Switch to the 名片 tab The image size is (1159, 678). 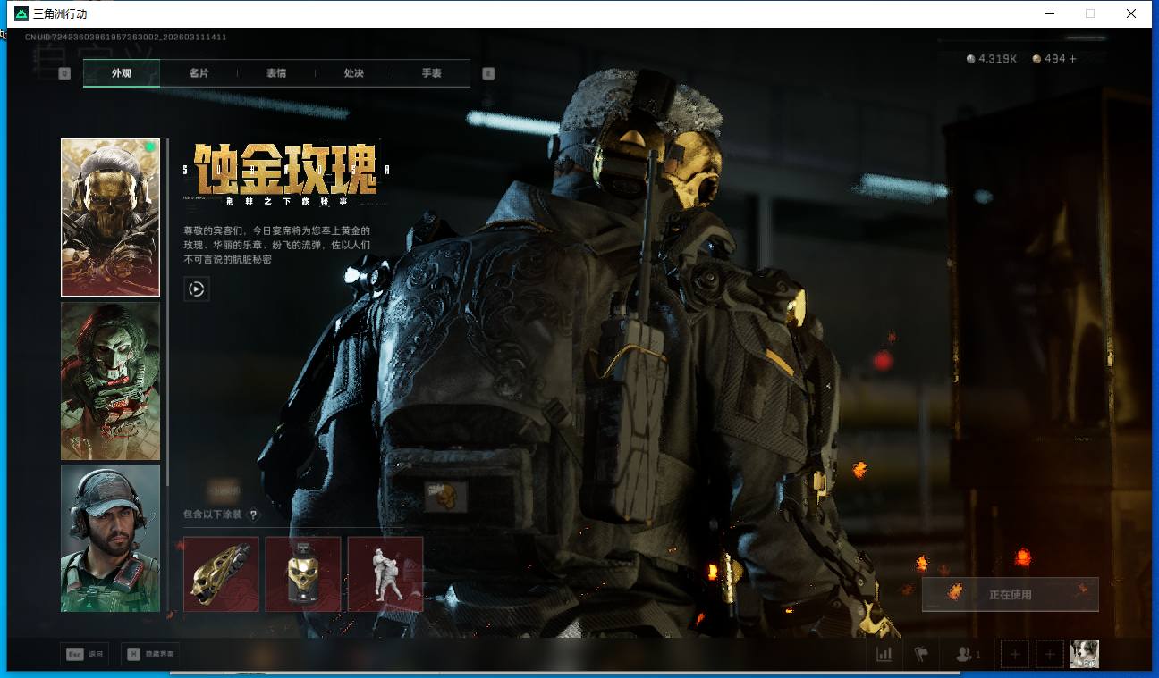199,73
